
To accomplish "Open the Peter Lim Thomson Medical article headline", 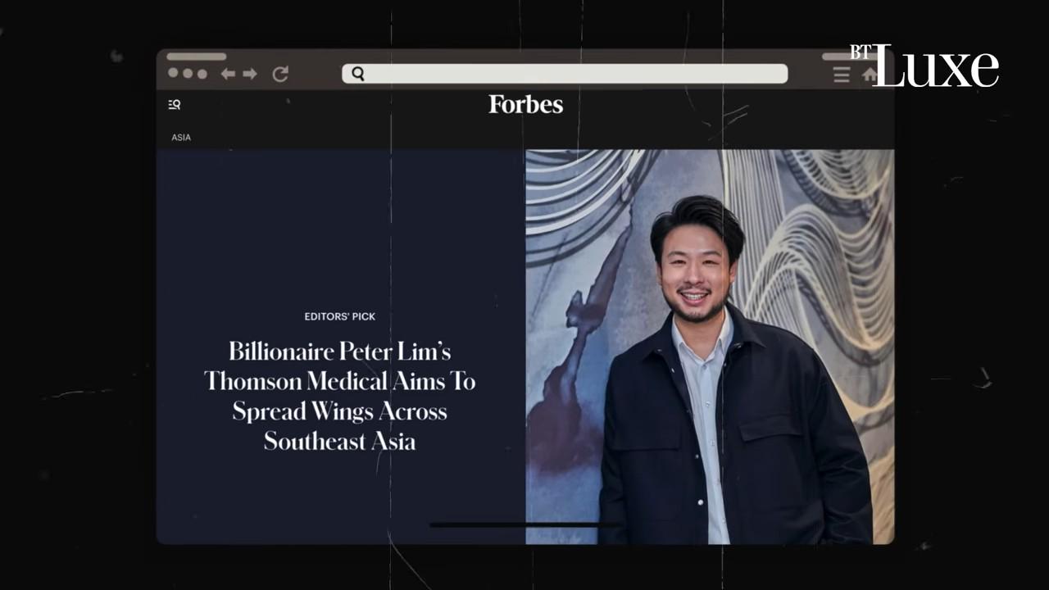I will tap(339, 396).
